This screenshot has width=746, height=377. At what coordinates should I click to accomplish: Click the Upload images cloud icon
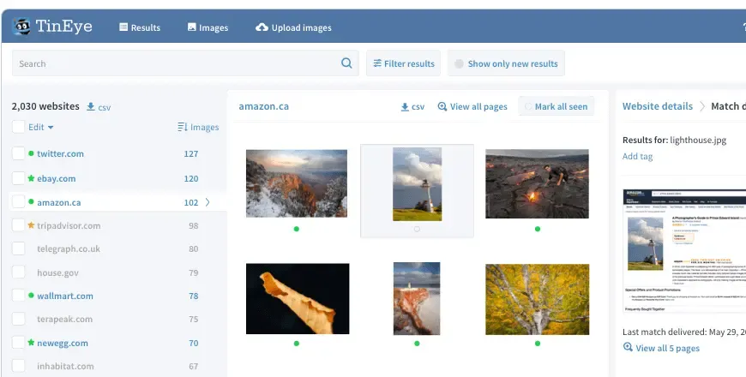[262, 27]
